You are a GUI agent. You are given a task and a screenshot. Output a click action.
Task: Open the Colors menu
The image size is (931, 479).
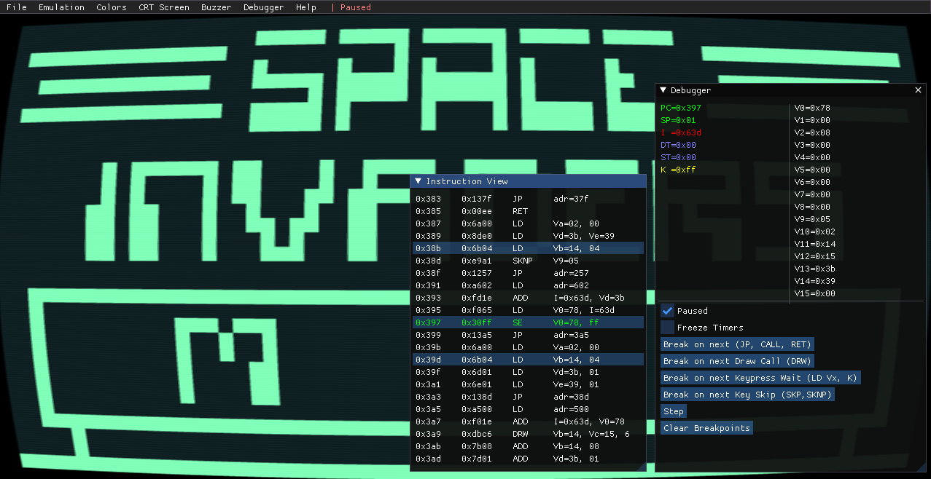[x=111, y=7]
